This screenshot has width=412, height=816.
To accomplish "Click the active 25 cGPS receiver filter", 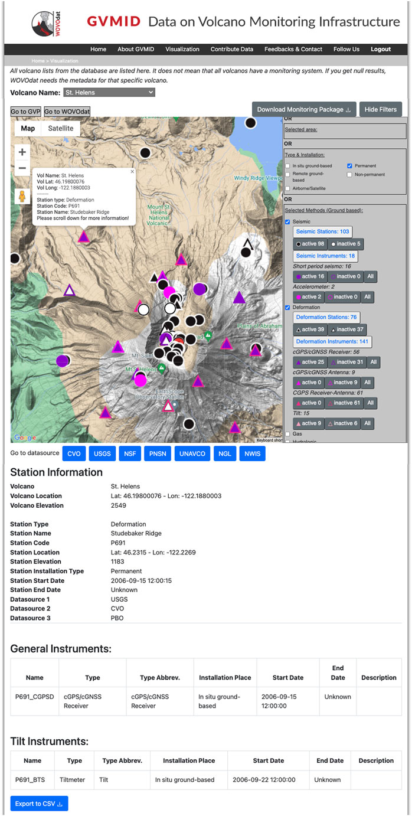I will pyautogui.click(x=310, y=362).
